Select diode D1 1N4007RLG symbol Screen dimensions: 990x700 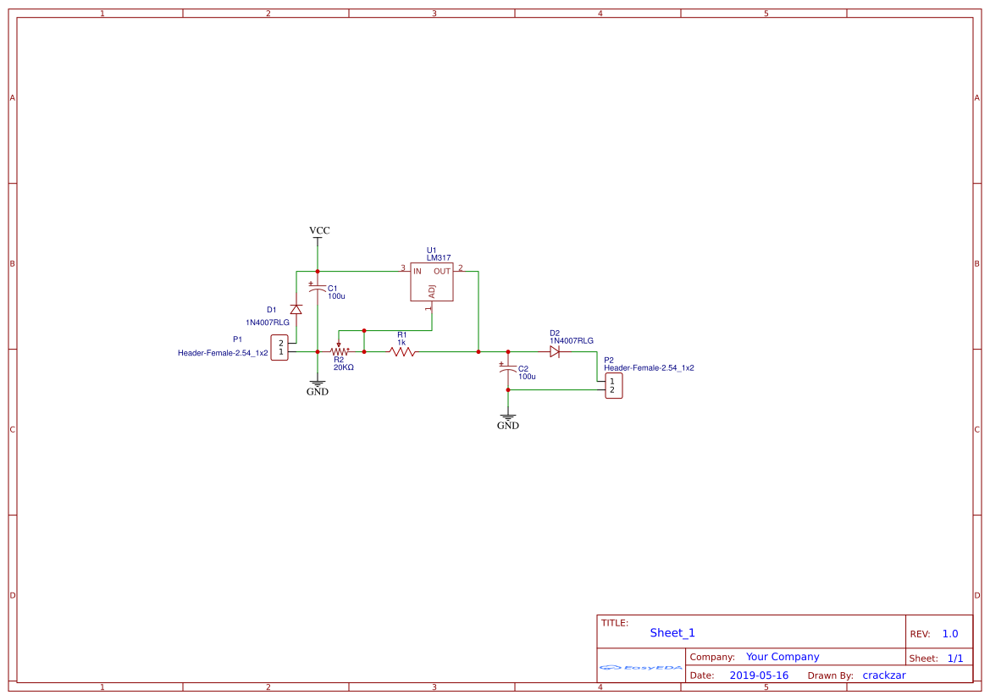pyautogui.click(x=295, y=310)
